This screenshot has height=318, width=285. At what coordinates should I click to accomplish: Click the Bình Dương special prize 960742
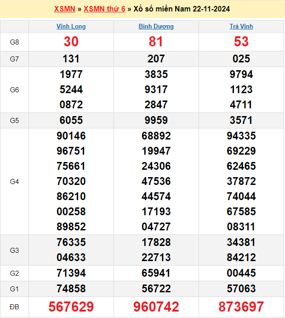[x=156, y=307]
